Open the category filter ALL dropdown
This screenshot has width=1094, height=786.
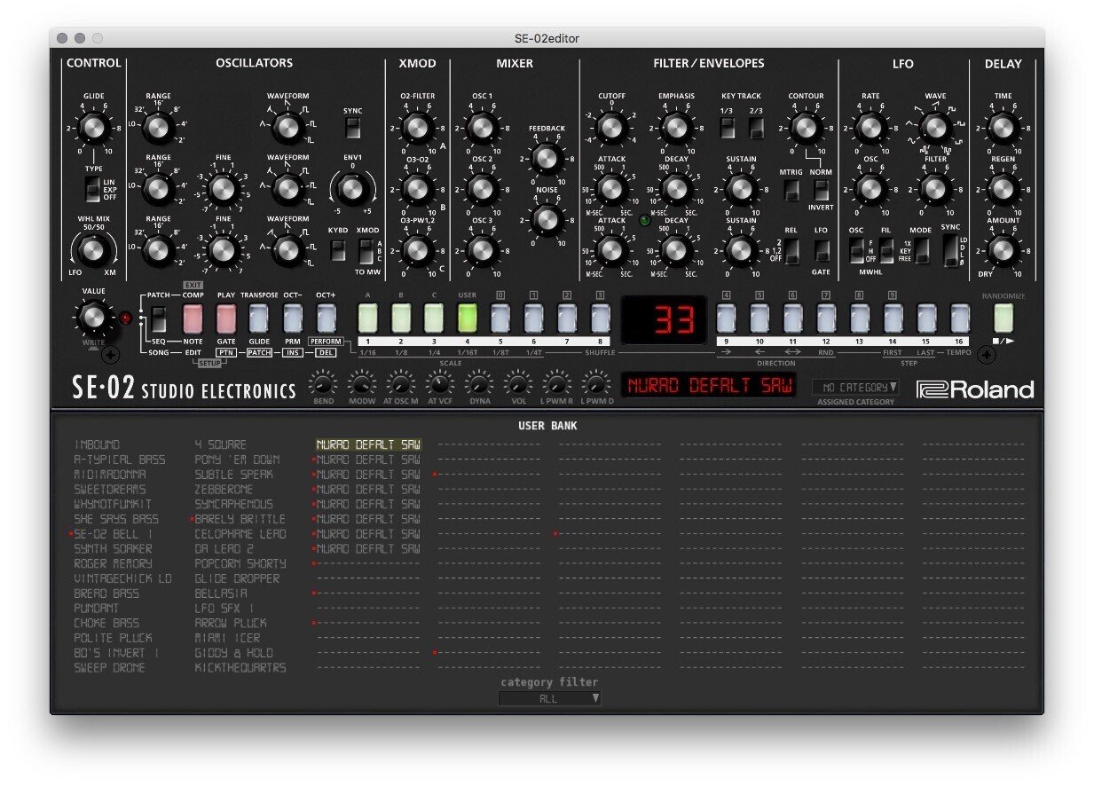[x=549, y=698]
